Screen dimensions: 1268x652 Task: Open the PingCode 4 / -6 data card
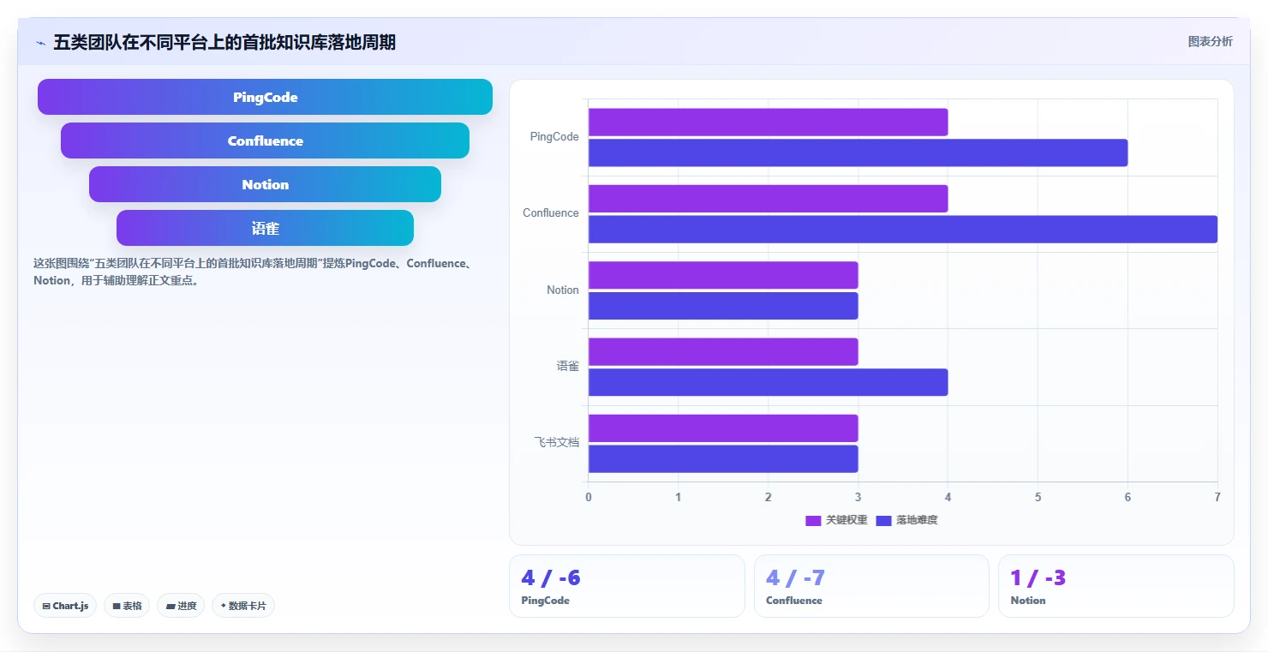627,586
